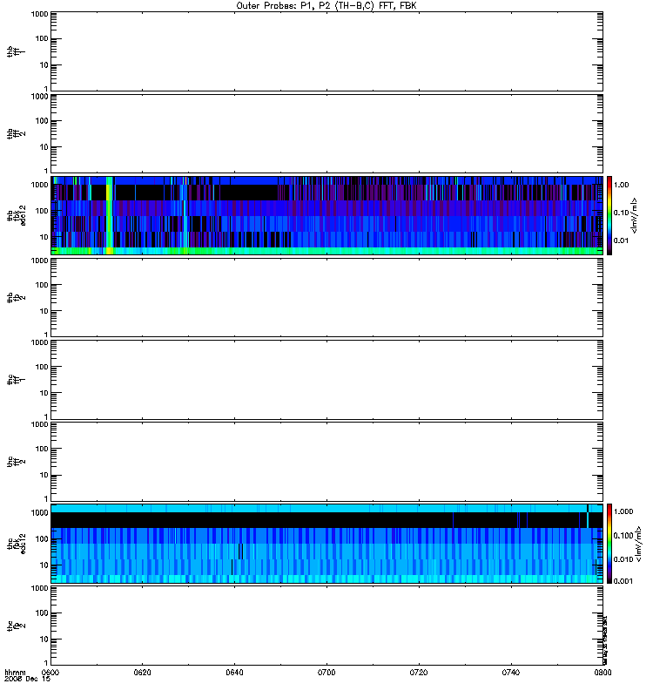653x697 pixels.
Task: Click the 0700 time axis label
Action: [326, 673]
